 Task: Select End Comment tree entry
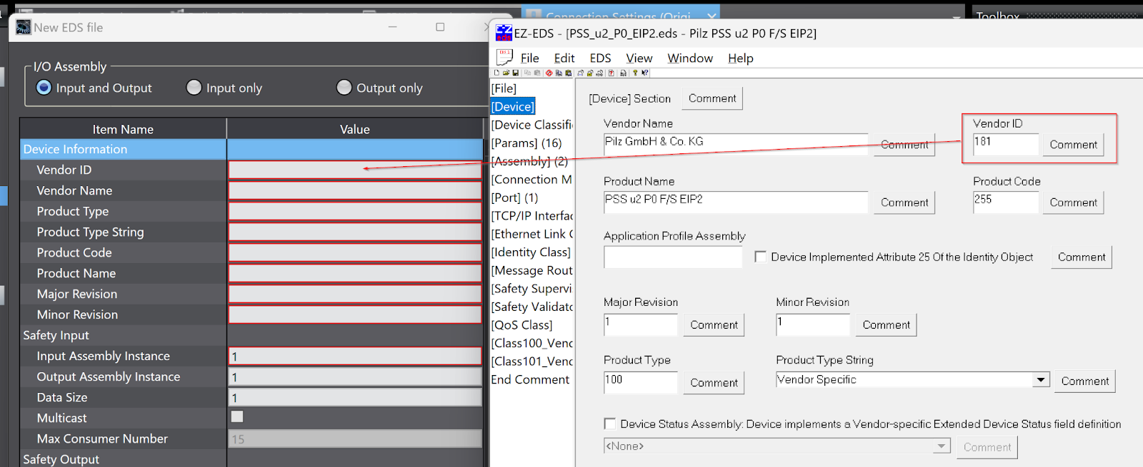[x=530, y=379]
